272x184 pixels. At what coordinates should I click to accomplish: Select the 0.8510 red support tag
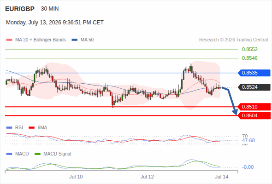(x=254, y=107)
